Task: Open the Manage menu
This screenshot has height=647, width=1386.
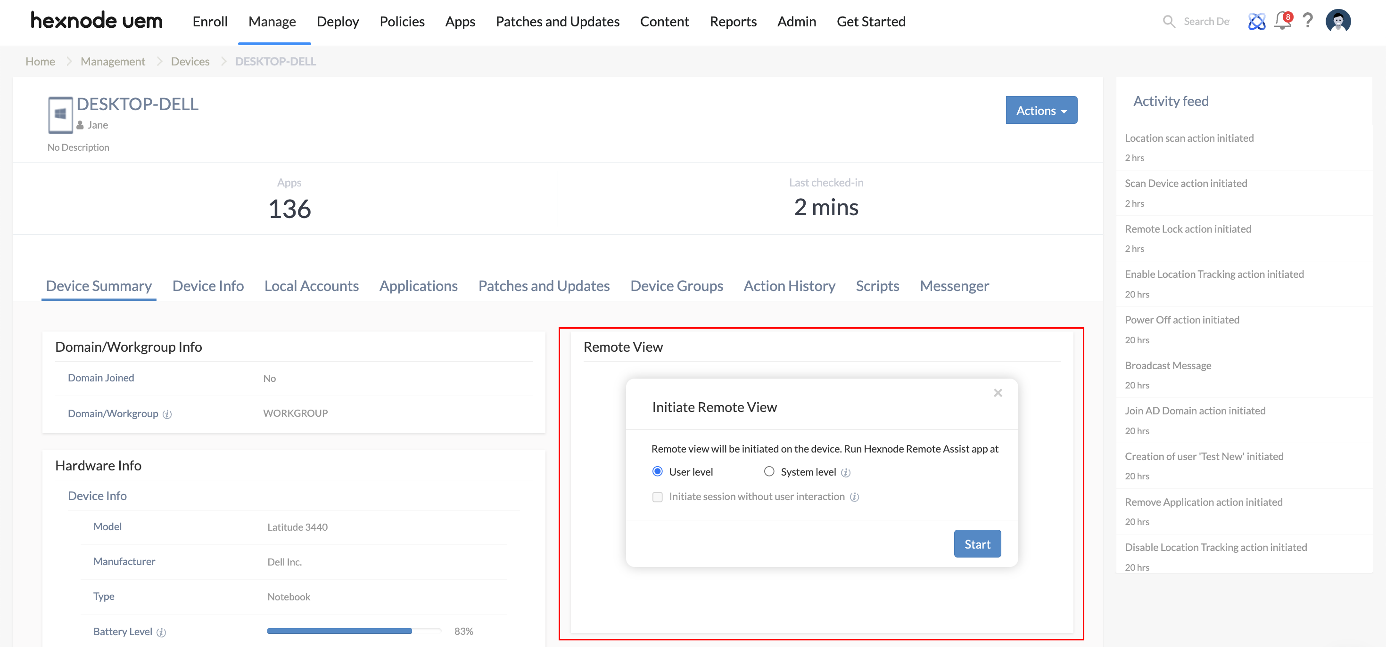Action: [272, 22]
